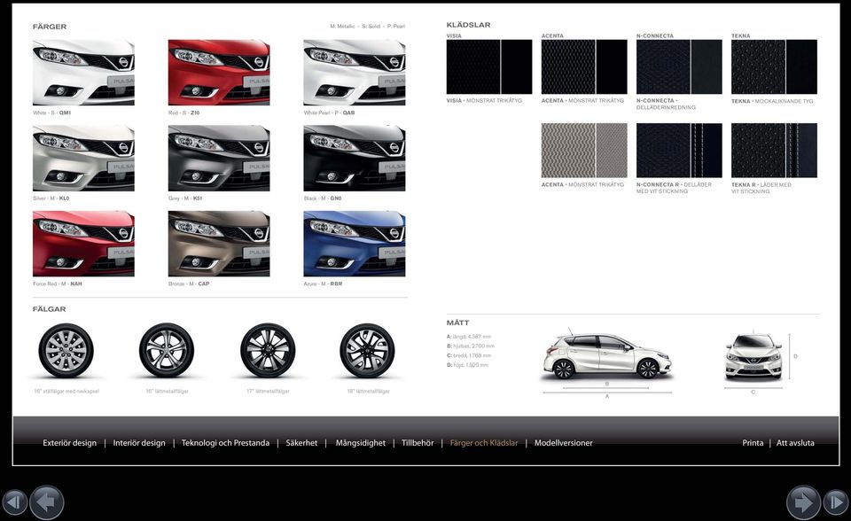Click Att avsluta to exit

795,443
